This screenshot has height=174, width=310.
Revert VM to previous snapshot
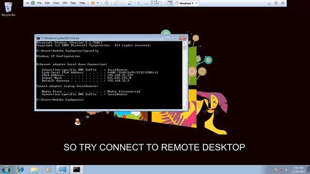click(123, 3)
